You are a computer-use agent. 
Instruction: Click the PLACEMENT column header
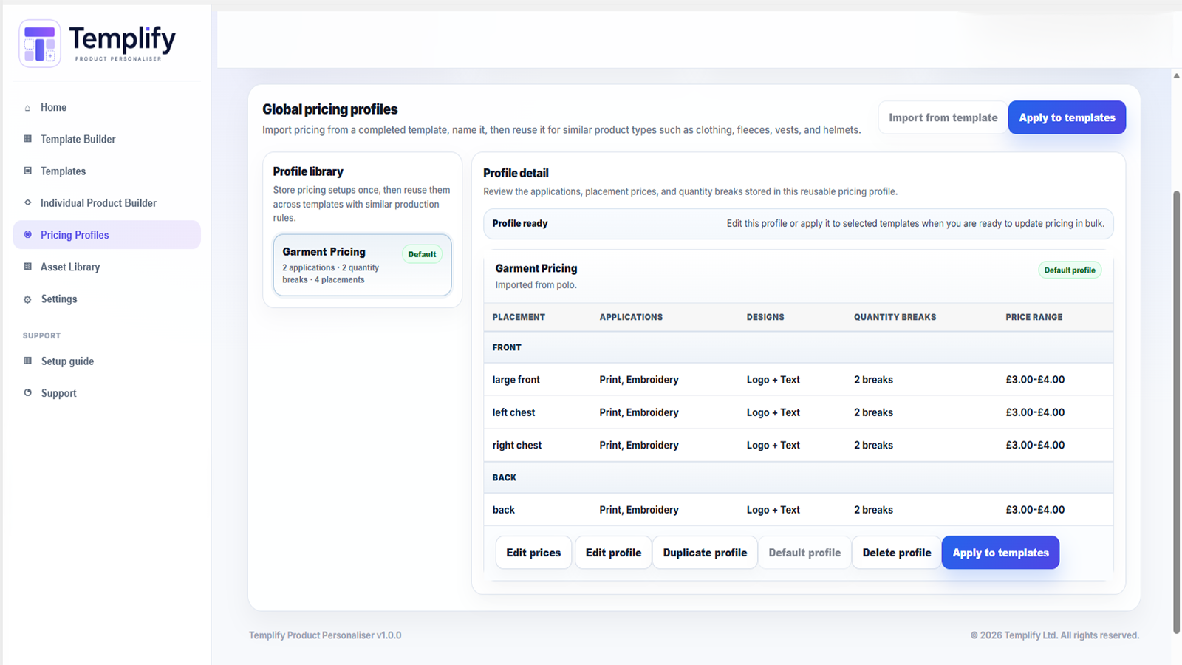coord(519,317)
